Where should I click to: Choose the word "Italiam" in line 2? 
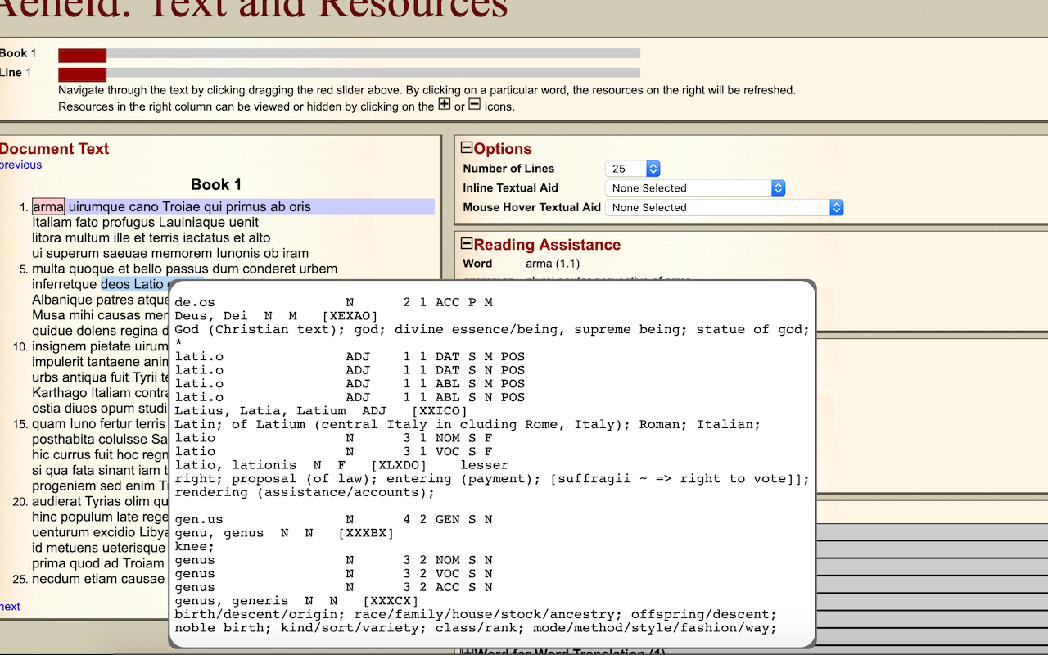click(x=54, y=222)
